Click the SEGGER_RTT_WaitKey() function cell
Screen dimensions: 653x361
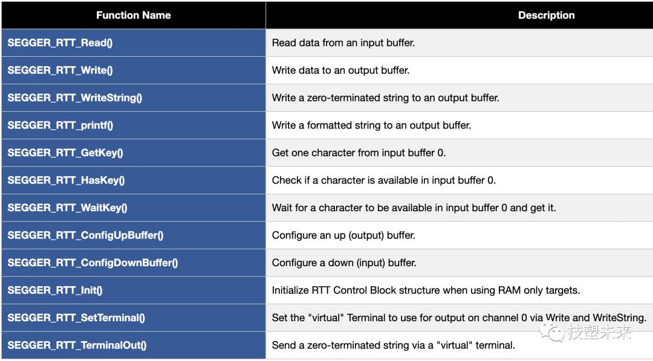point(134,208)
